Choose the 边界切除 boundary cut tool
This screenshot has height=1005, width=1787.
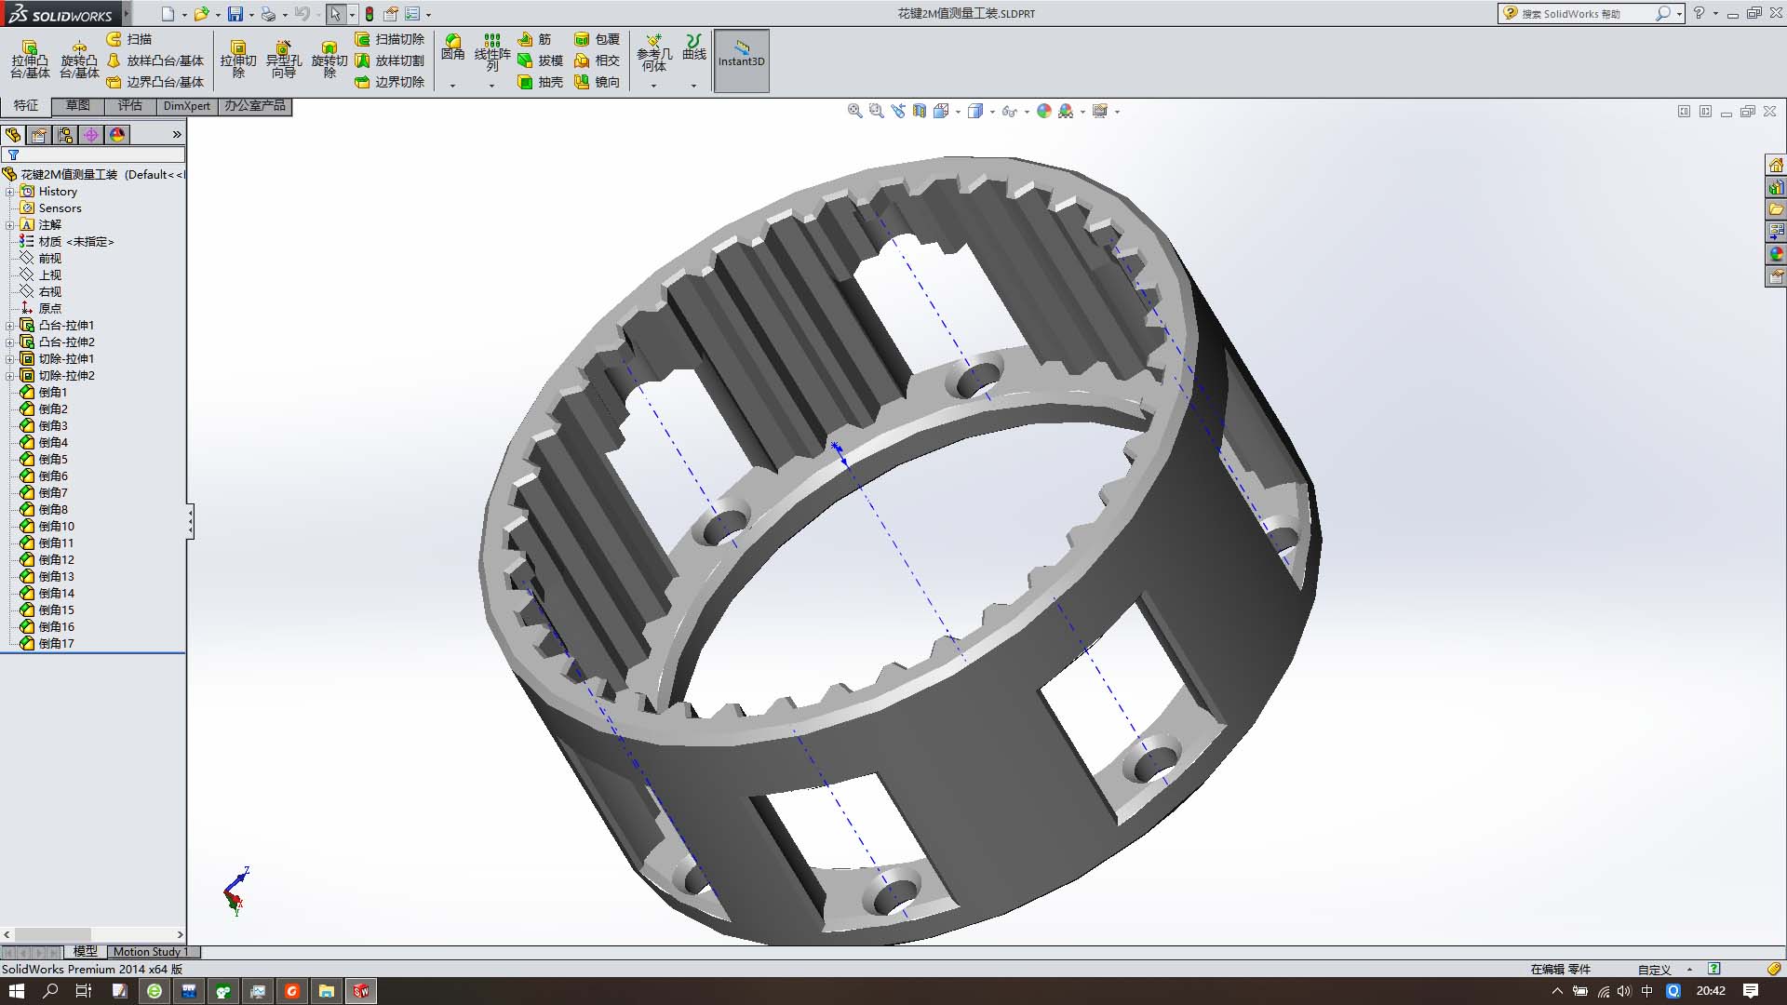(x=389, y=82)
